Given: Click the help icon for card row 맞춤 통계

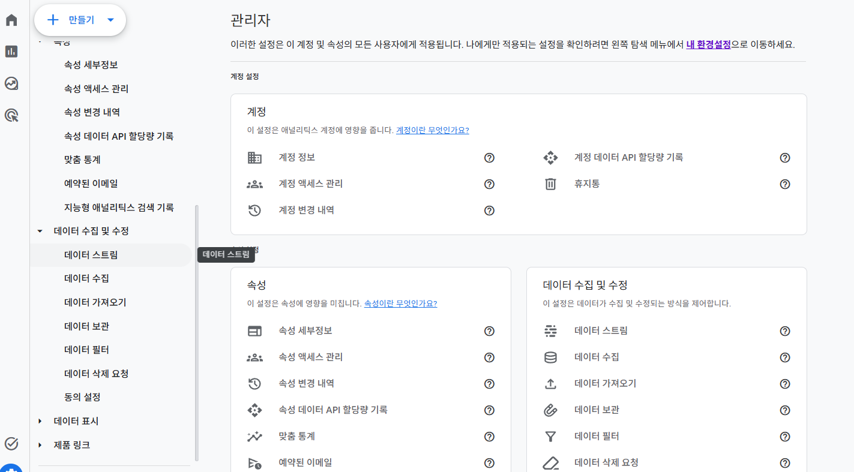Looking at the screenshot, I should click(489, 437).
